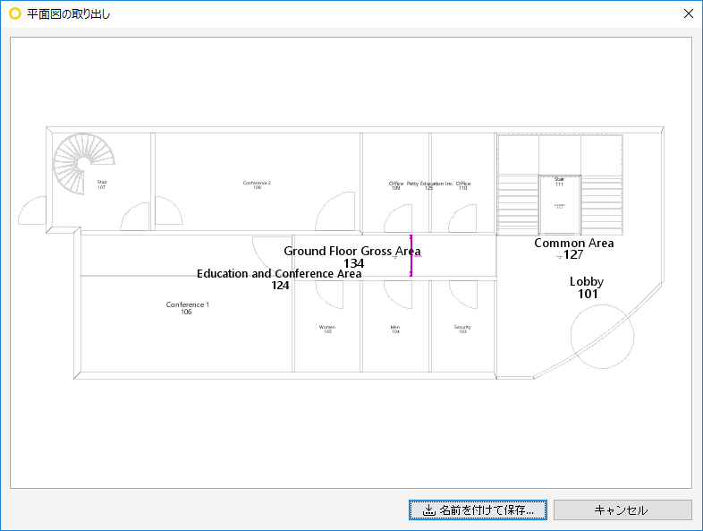This screenshot has width=703, height=531.
Task: Click the circle shape in the Lobby
Action: pyautogui.click(x=602, y=336)
